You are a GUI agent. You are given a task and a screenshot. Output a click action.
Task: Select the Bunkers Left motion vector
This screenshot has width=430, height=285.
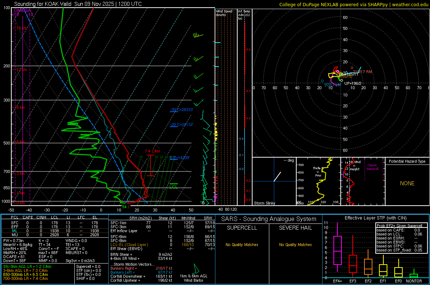point(141,272)
